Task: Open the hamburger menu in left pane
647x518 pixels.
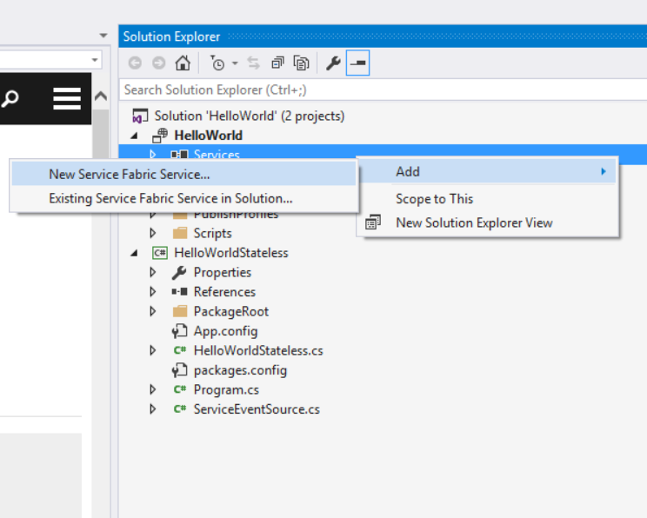Action: click(67, 98)
